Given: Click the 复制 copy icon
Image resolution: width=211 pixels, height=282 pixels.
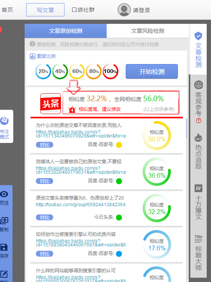Looking at the screenshot, I should (4, 220).
